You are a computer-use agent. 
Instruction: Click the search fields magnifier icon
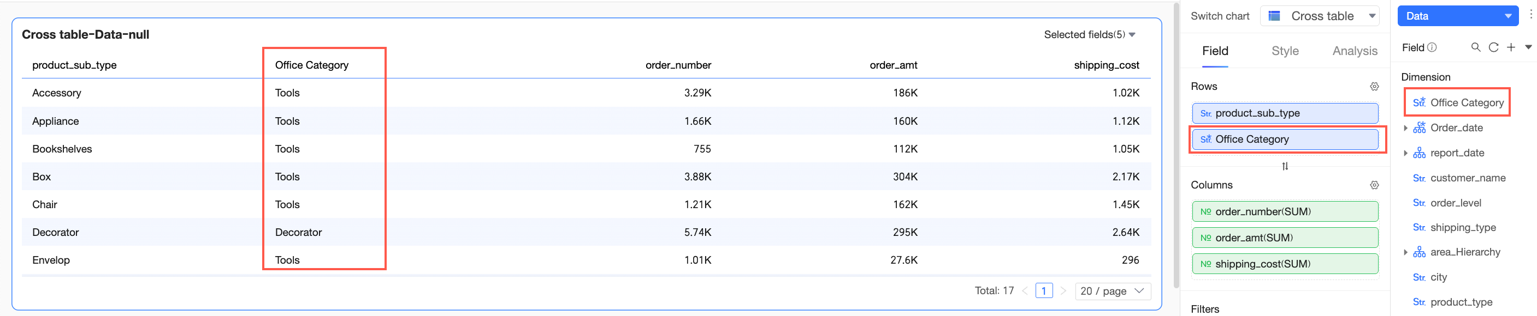[x=1475, y=47]
